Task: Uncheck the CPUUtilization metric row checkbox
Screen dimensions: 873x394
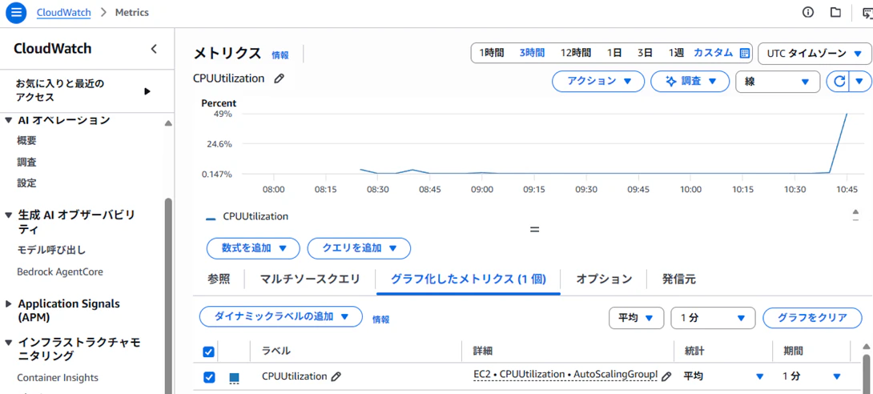Action: (x=209, y=377)
